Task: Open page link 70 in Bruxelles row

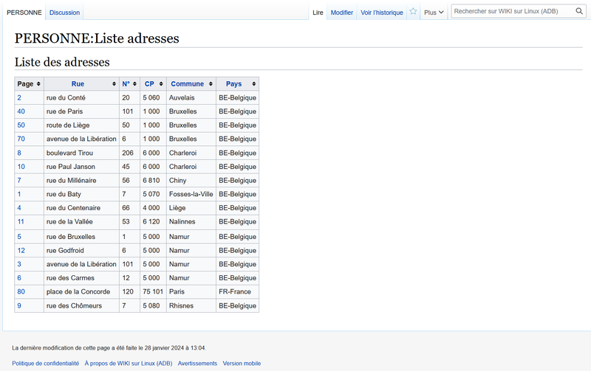Action: coord(21,139)
